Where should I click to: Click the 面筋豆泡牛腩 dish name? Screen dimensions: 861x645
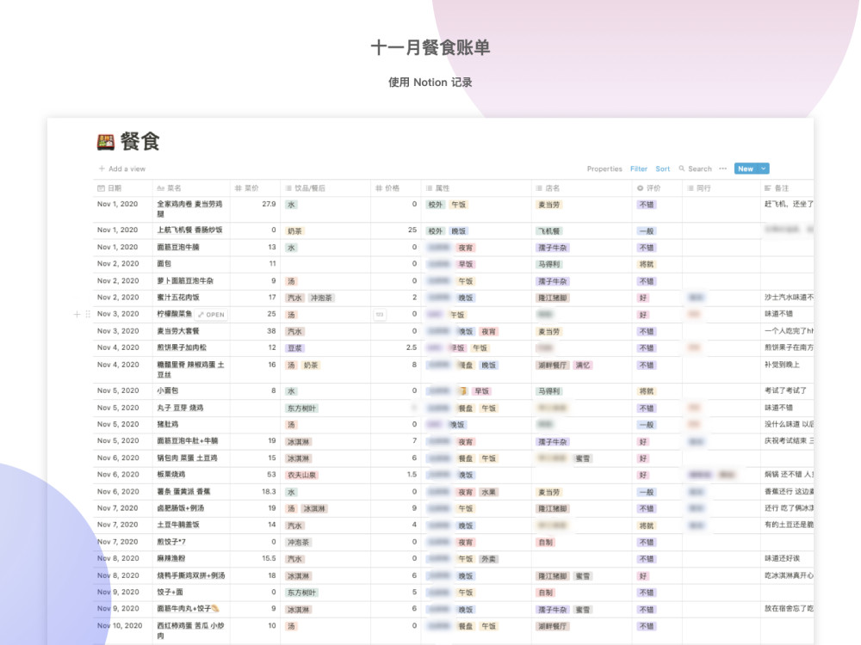178,248
